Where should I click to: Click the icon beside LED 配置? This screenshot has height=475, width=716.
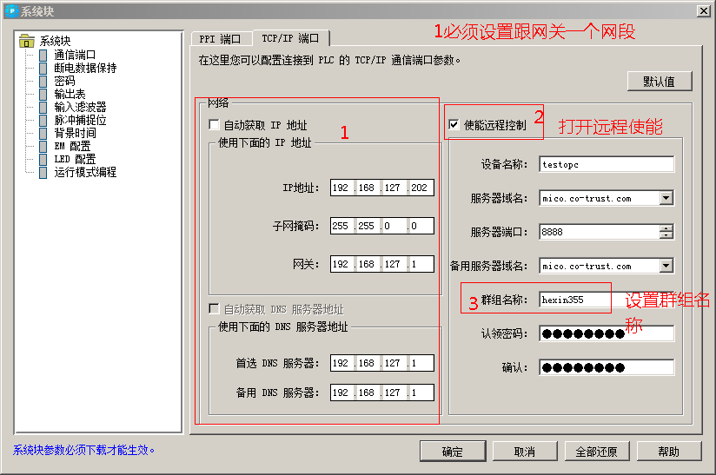(43, 159)
